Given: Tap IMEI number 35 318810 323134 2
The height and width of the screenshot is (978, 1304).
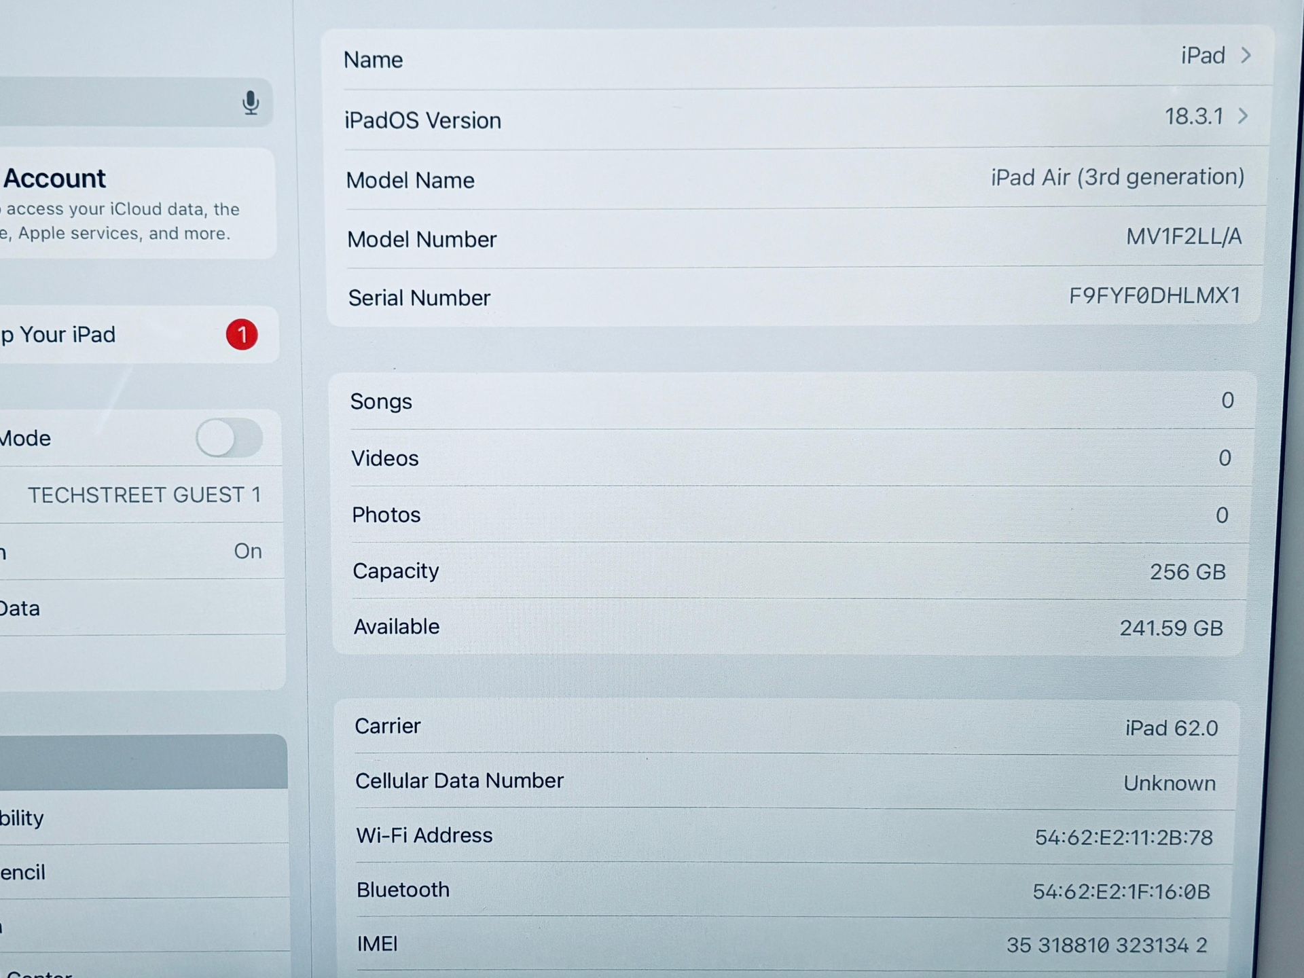Looking at the screenshot, I should point(1107,945).
